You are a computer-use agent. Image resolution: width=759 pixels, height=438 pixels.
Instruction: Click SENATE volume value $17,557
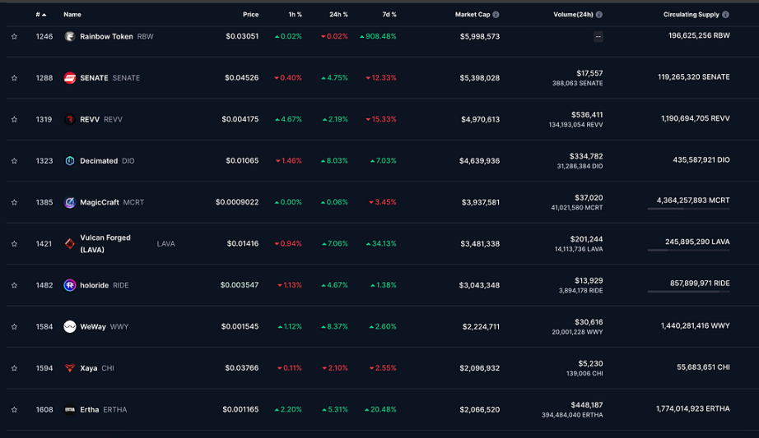point(589,73)
